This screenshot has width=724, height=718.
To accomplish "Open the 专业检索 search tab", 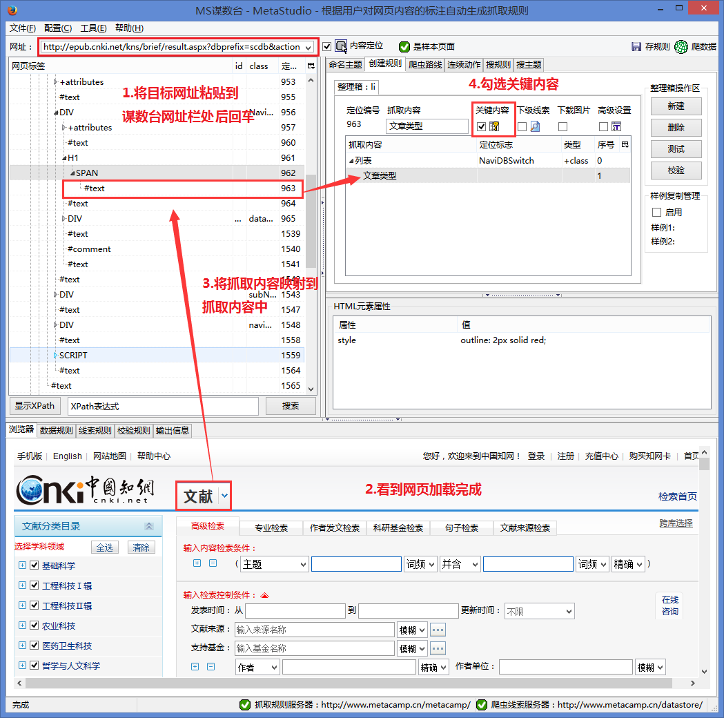I will [x=271, y=527].
